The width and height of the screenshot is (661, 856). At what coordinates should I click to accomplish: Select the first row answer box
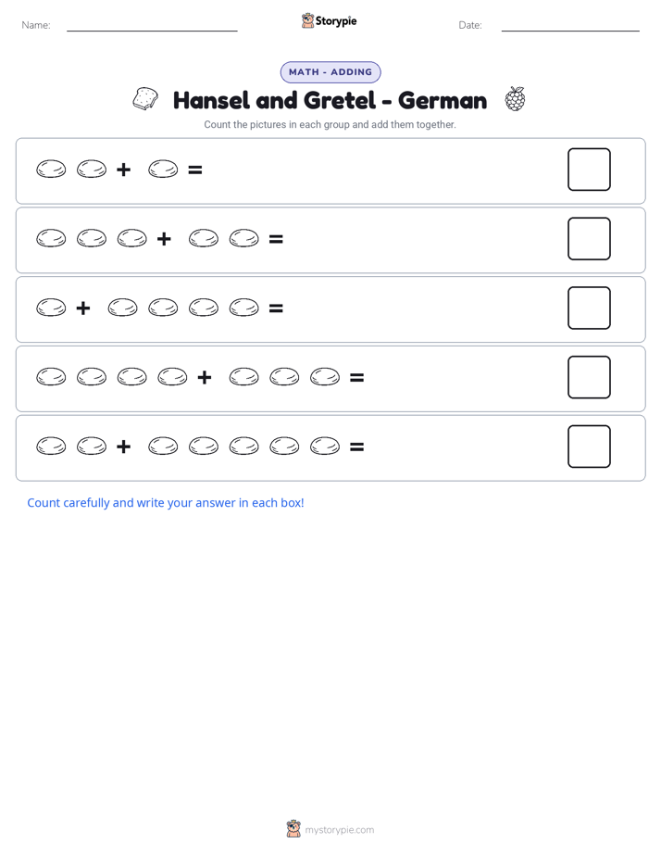click(x=589, y=170)
